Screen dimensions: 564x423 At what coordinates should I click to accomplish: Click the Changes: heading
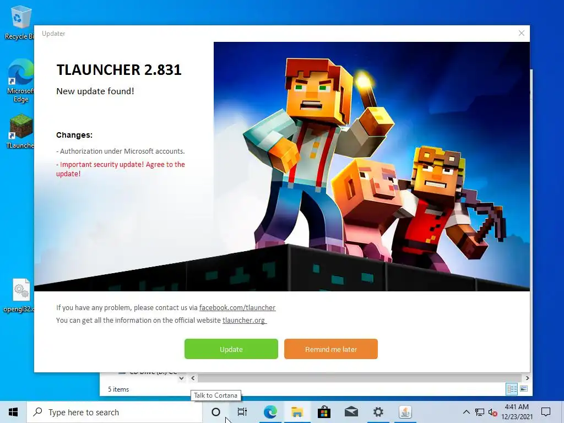tap(74, 135)
